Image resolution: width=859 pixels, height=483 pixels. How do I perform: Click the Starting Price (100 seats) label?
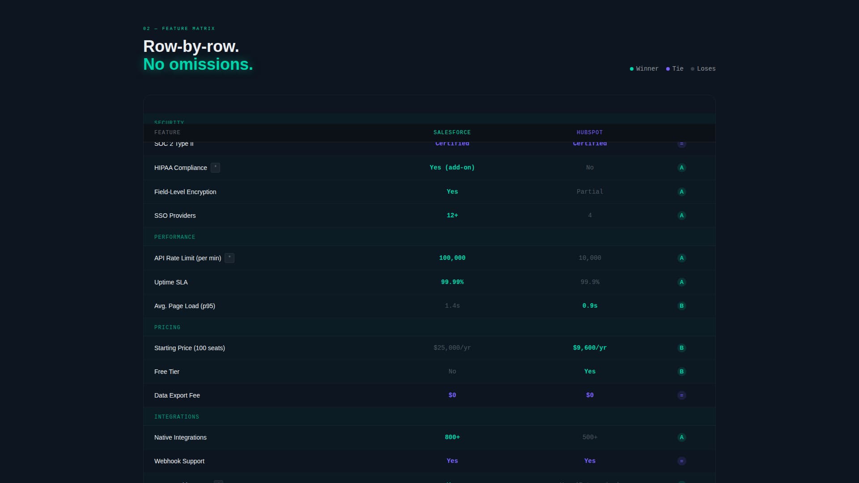pos(190,348)
